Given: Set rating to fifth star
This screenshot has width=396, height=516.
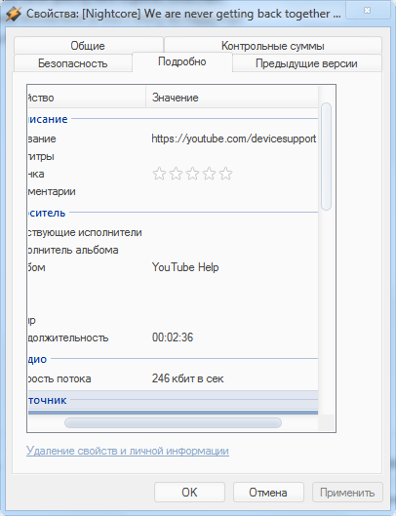Looking at the screenshot, I should 226,174.
